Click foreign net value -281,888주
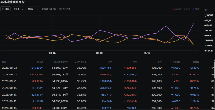The image size is (215, 110). tap(37, 88)
